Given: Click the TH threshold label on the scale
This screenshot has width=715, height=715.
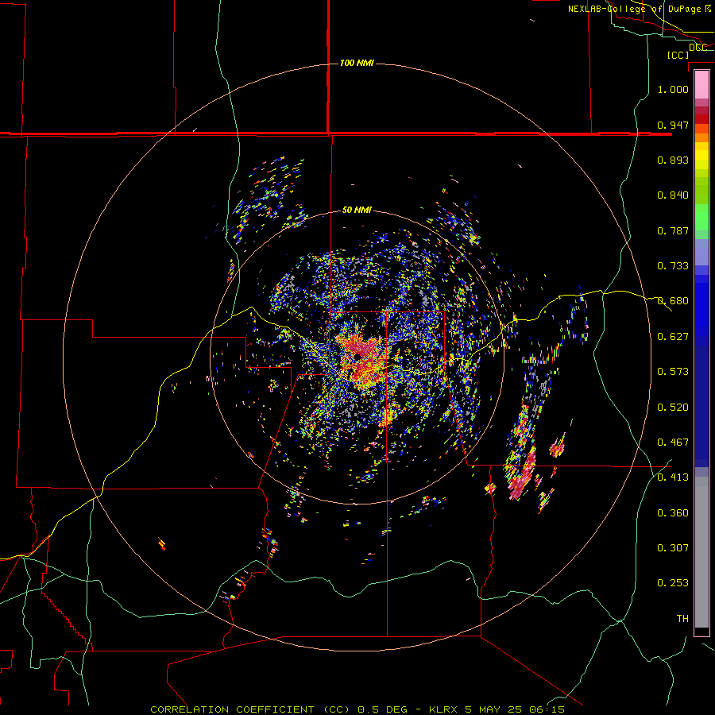Looking at the screenshot, I should (x=682, y=618).
